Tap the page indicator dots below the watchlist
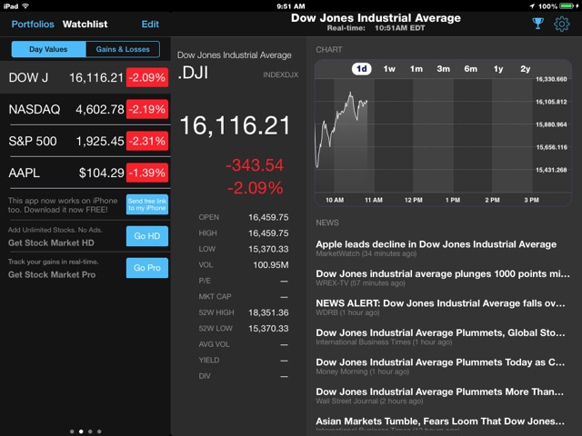This screenshot has height=436, width=582. click(85, 431)
